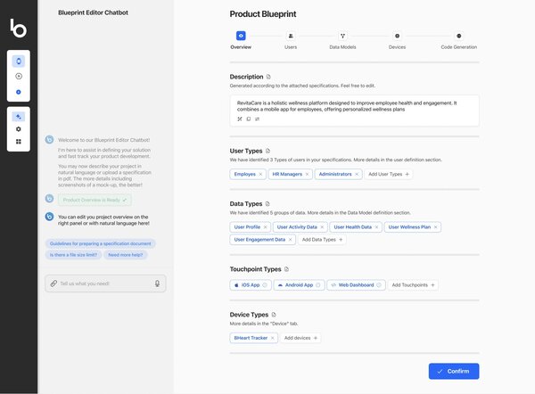Go to the Code Generation step
Screen dimensions: 535x394
point(458,36)
